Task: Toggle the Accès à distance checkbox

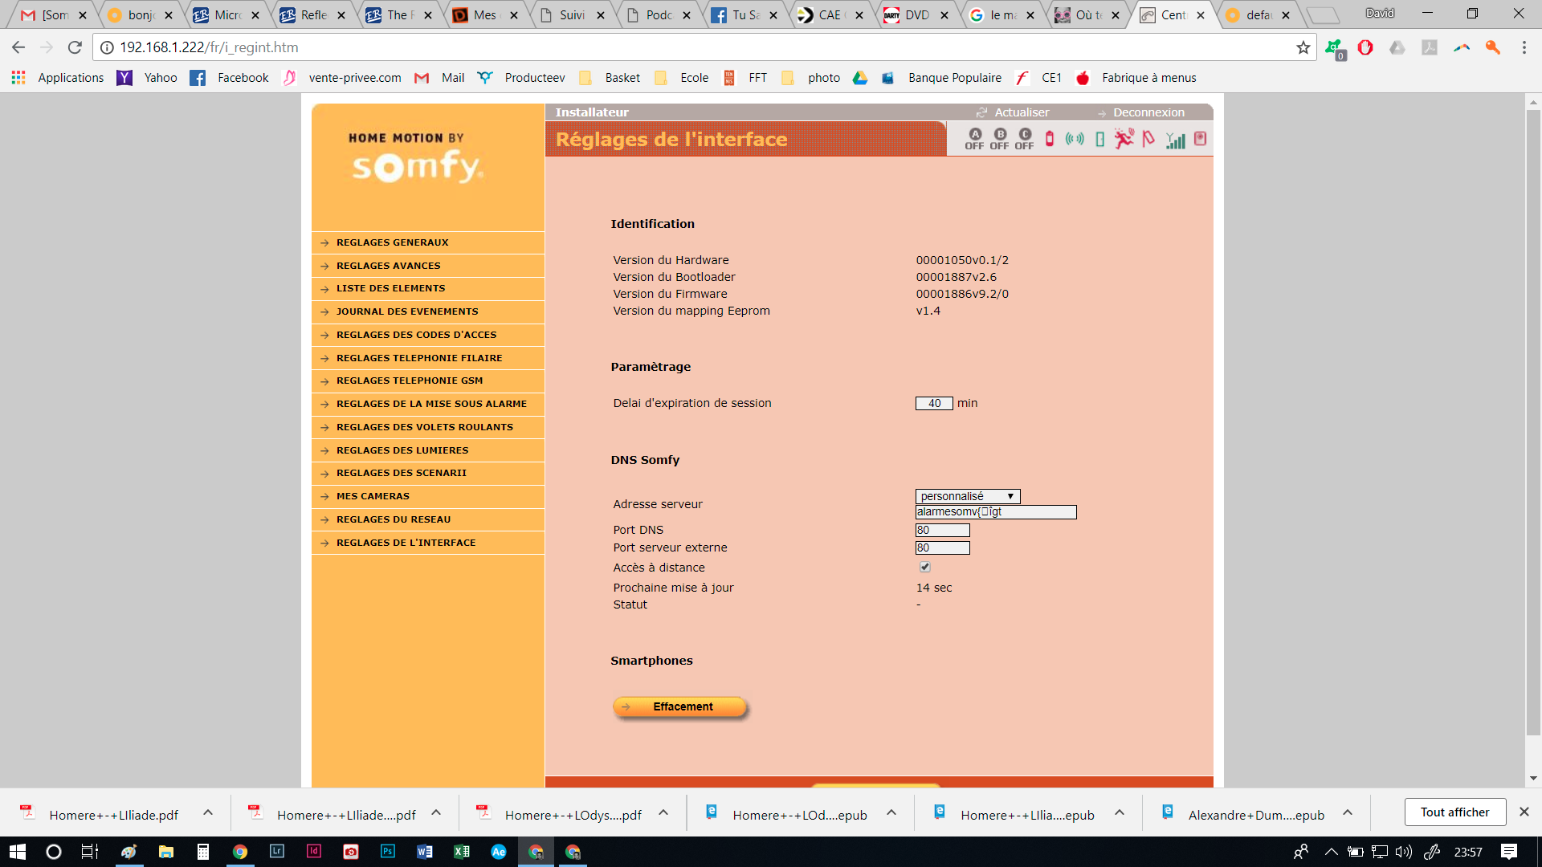Action: click(925, 567)
